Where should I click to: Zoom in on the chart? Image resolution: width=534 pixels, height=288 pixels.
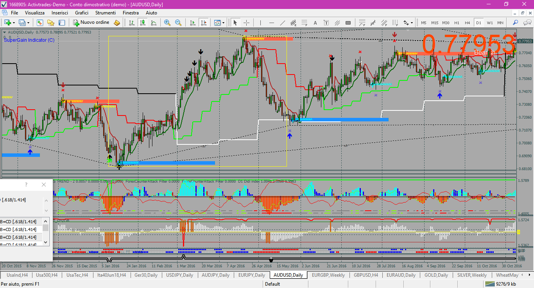point(167,23)
